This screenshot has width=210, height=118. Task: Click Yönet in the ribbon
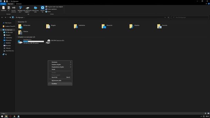tap(48, 11)
